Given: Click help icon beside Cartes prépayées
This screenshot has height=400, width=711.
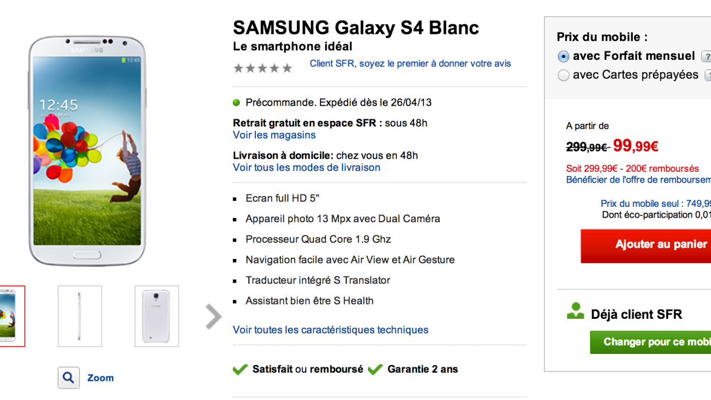Looking at the screenshot, I should coord(708,75).
